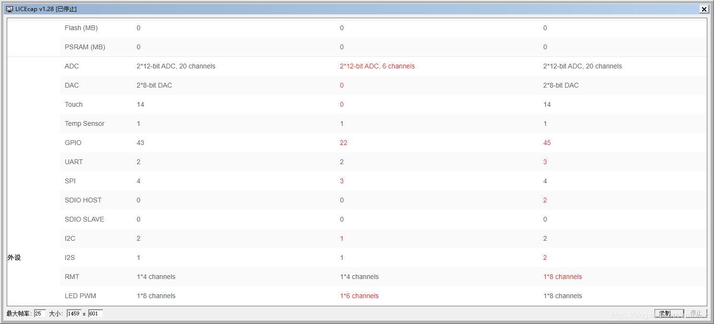Select the DAC row label
This screenshot has width=714, height=324.
(72, 85)
